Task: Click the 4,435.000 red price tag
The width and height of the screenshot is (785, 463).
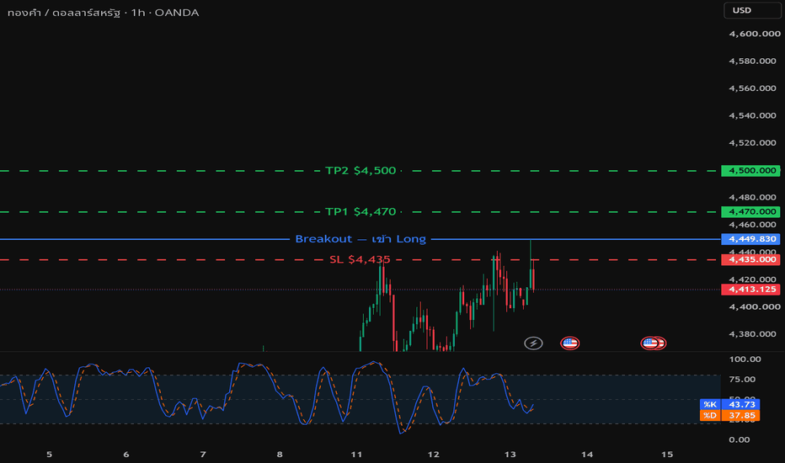Action: [x=750, y=259]
